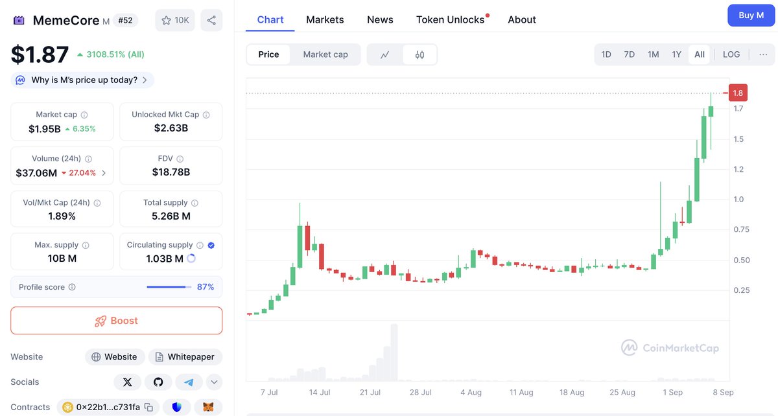The image size is (778, 416).
Task: Switch to candlestick chart icon
Action: [x=419, y=54]
